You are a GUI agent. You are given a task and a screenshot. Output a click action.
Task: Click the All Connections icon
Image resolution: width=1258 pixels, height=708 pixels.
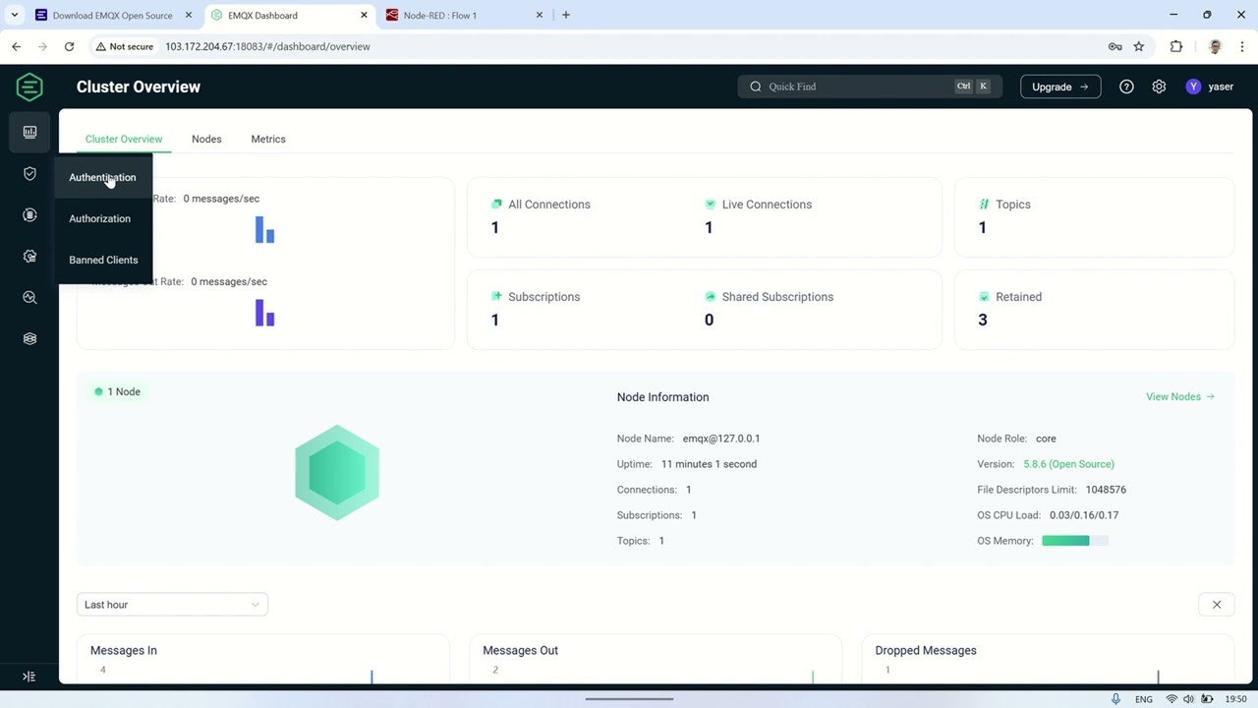click(x=496, y=205)
